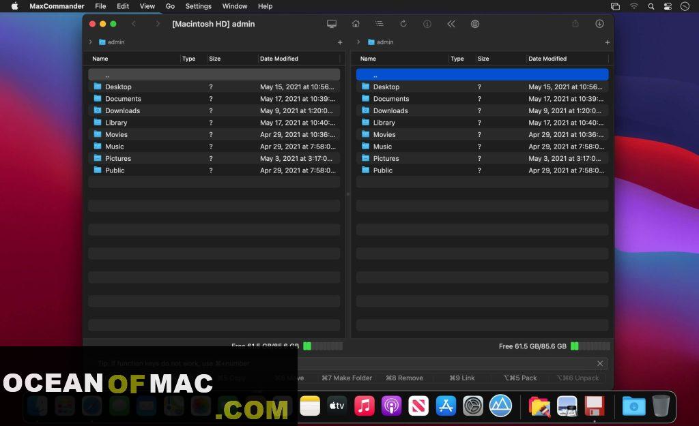Click the double left chevron toolbar icon
Screen dimensions: 699x426
pos(451,24)
